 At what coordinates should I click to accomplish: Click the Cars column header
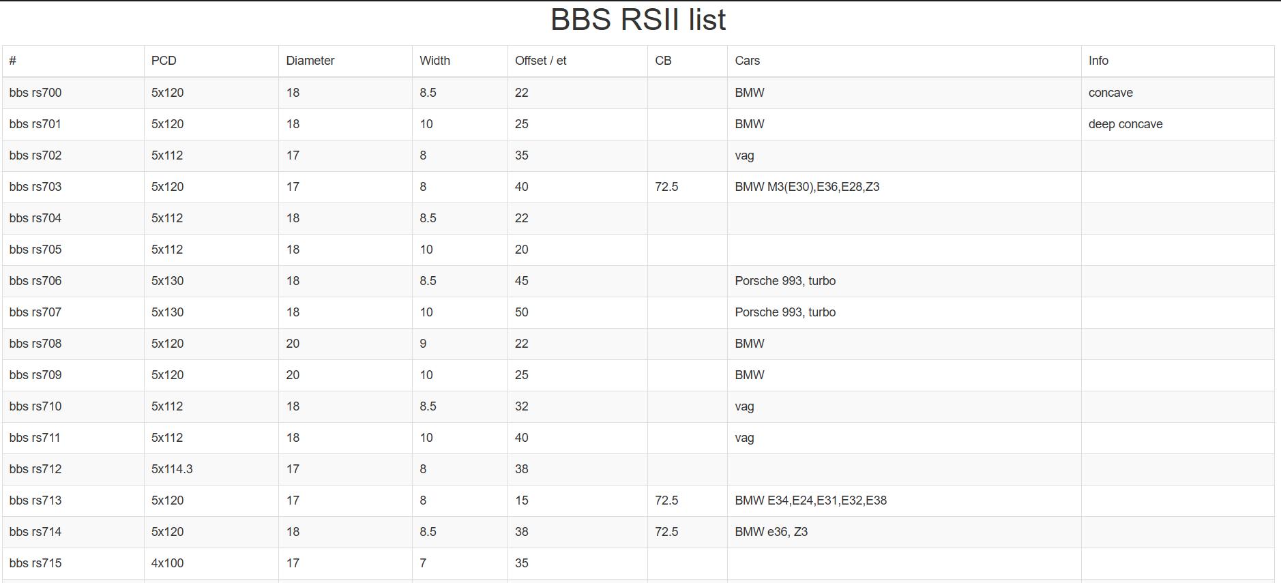click(x=904, y=61)
